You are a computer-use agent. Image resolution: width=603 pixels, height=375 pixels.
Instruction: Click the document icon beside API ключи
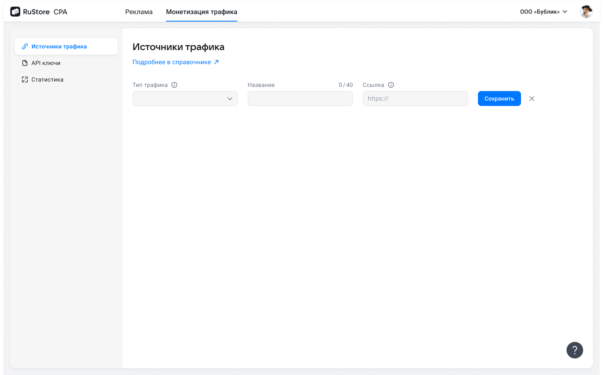pos(25,63)
